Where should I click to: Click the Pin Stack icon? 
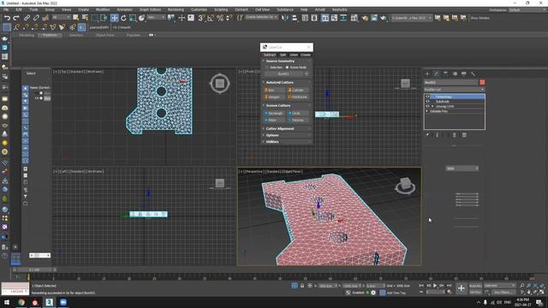coord(427,135)
